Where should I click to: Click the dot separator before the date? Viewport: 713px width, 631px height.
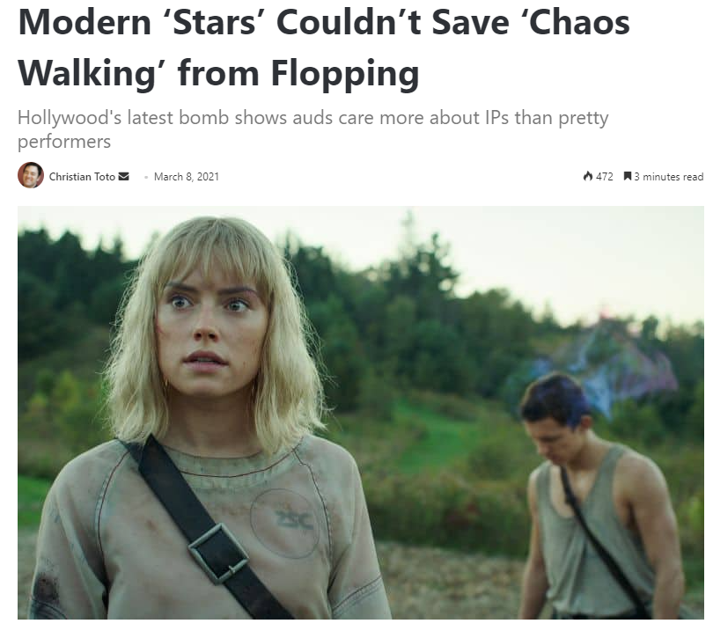click(146, 177)
